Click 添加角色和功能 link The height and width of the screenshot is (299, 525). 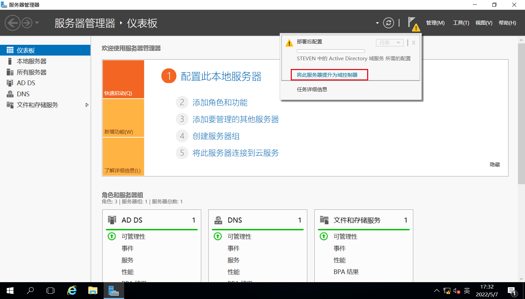(220, 102)
